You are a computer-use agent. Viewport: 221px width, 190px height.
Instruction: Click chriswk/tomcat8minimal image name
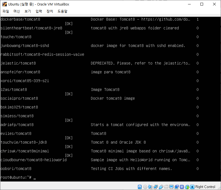[x=25, y=151]
